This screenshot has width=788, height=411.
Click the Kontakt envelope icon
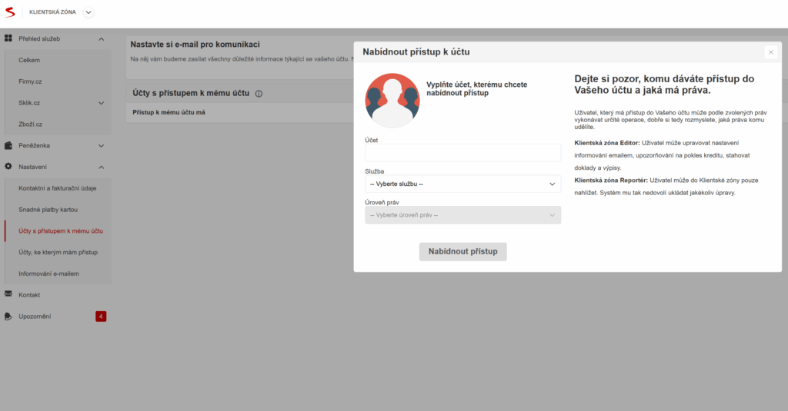point(8,294)
